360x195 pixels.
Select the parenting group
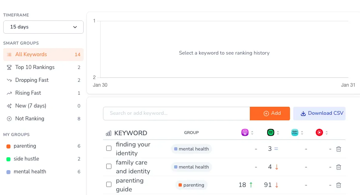click(43, 146)
